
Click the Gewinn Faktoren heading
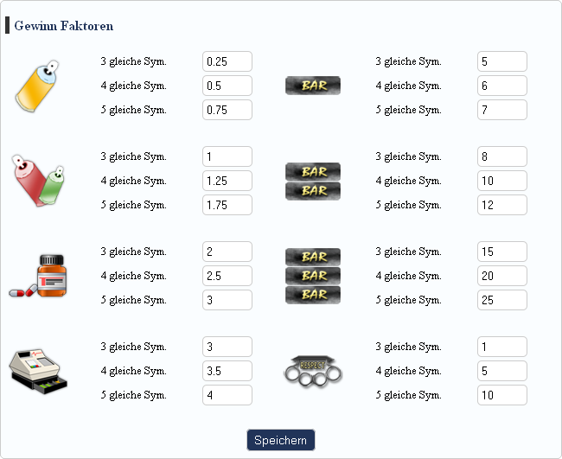[63, 26]
